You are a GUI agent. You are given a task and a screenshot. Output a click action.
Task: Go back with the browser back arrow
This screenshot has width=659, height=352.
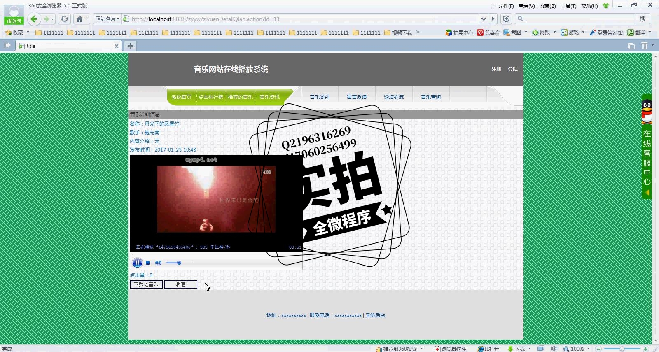34,19
